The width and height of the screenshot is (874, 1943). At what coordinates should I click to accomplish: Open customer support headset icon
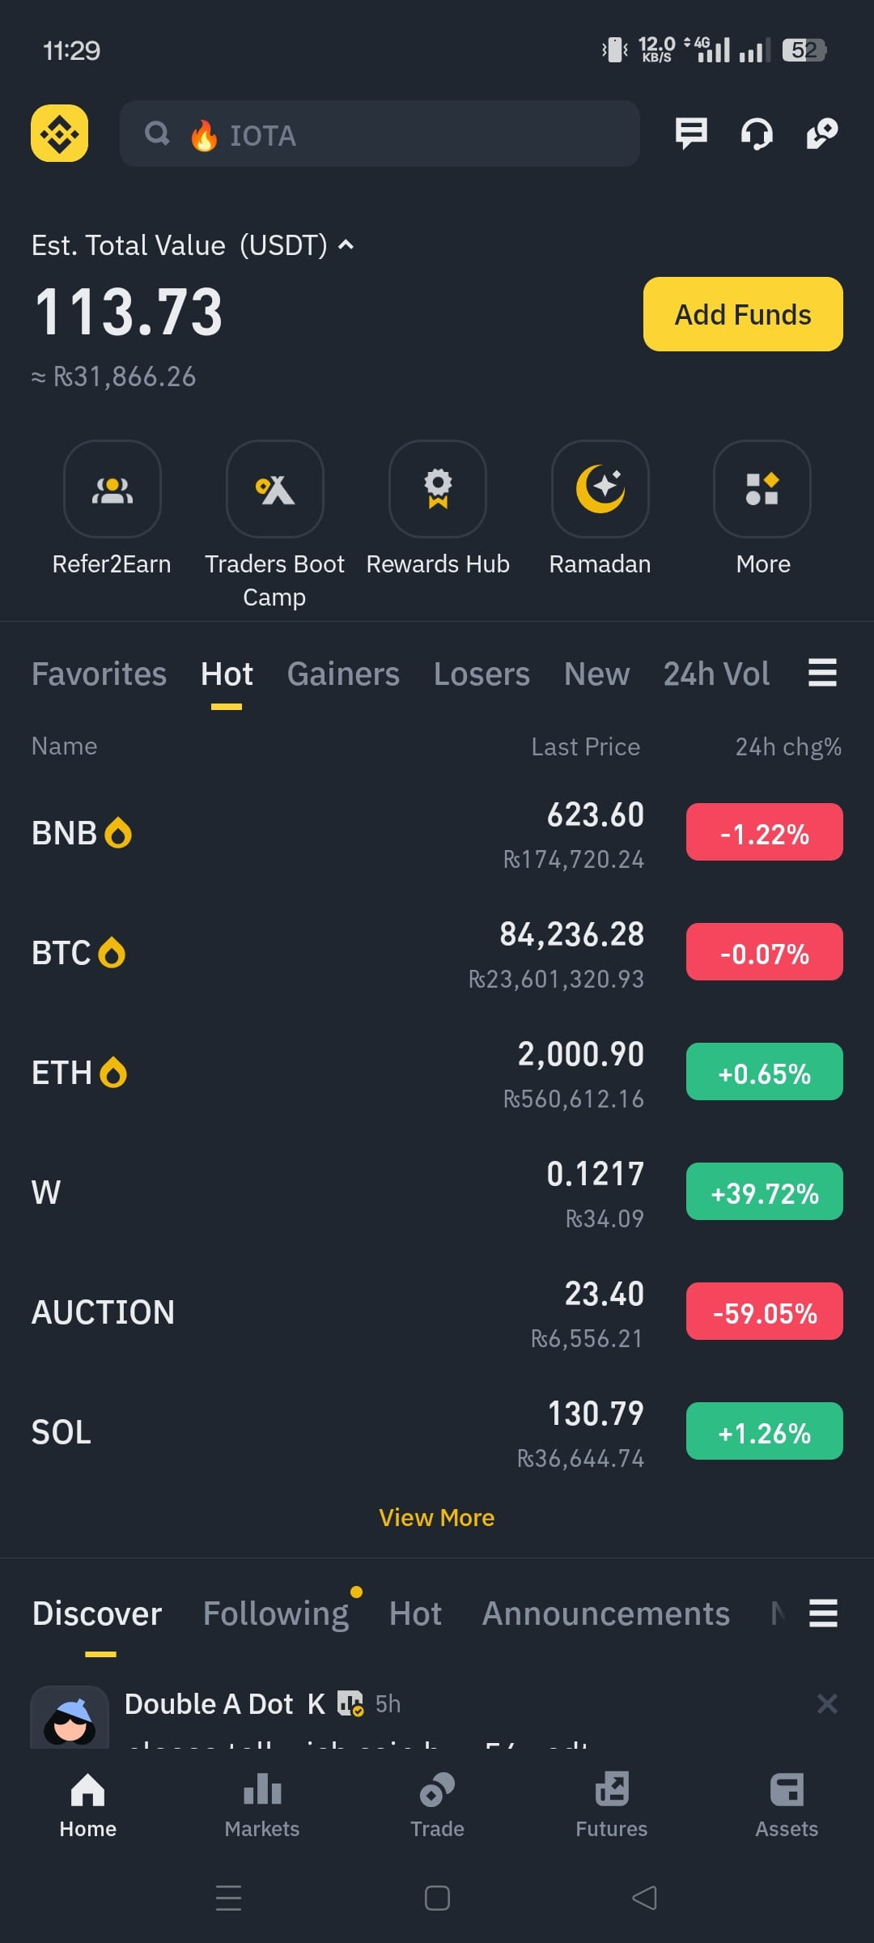coord(757,134)
